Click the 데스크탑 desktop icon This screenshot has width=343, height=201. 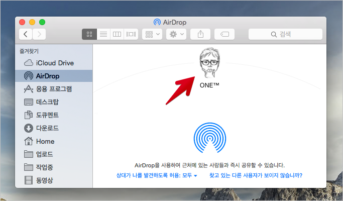[x=29, y=102]
